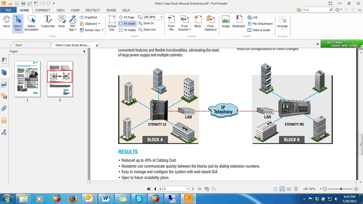Toggle Fit Width view

click(x=127, y=24)
